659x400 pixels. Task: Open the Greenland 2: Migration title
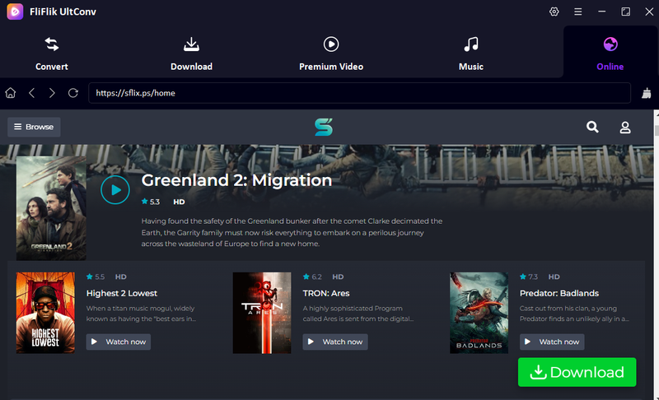236,180
